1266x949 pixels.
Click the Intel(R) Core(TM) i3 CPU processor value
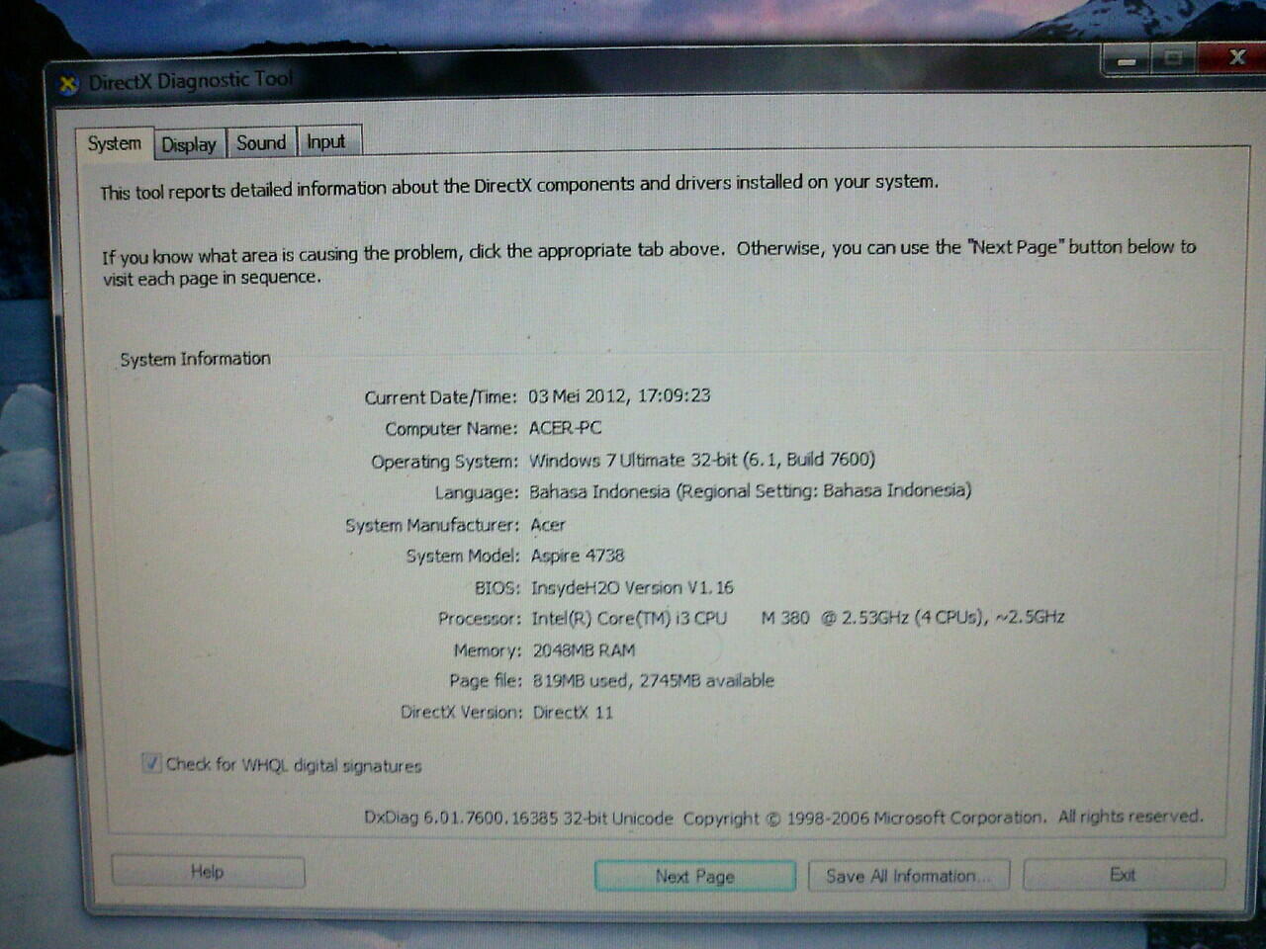797,618
